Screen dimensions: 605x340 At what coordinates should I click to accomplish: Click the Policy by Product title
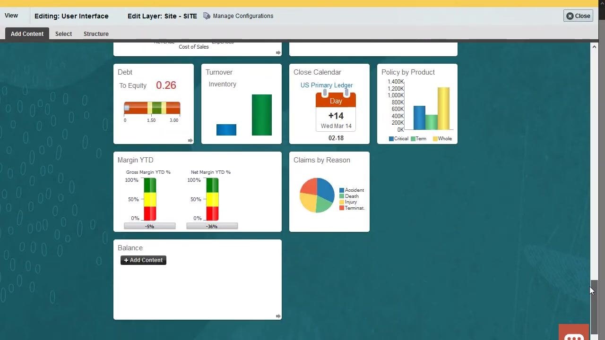point(408,72)
